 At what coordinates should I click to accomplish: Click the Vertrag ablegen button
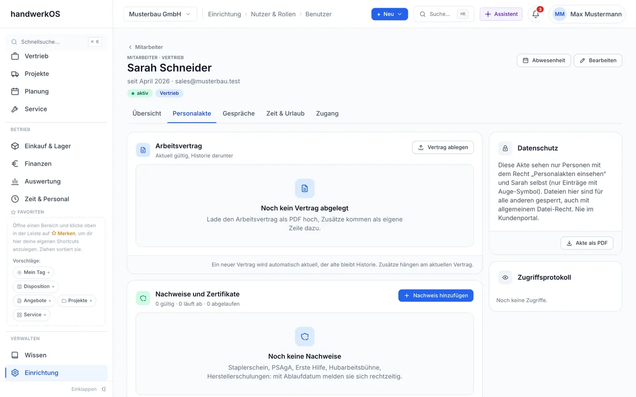(x=442, y=147)
